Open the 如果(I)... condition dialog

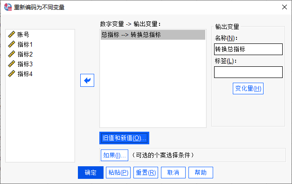pos(115,155)
